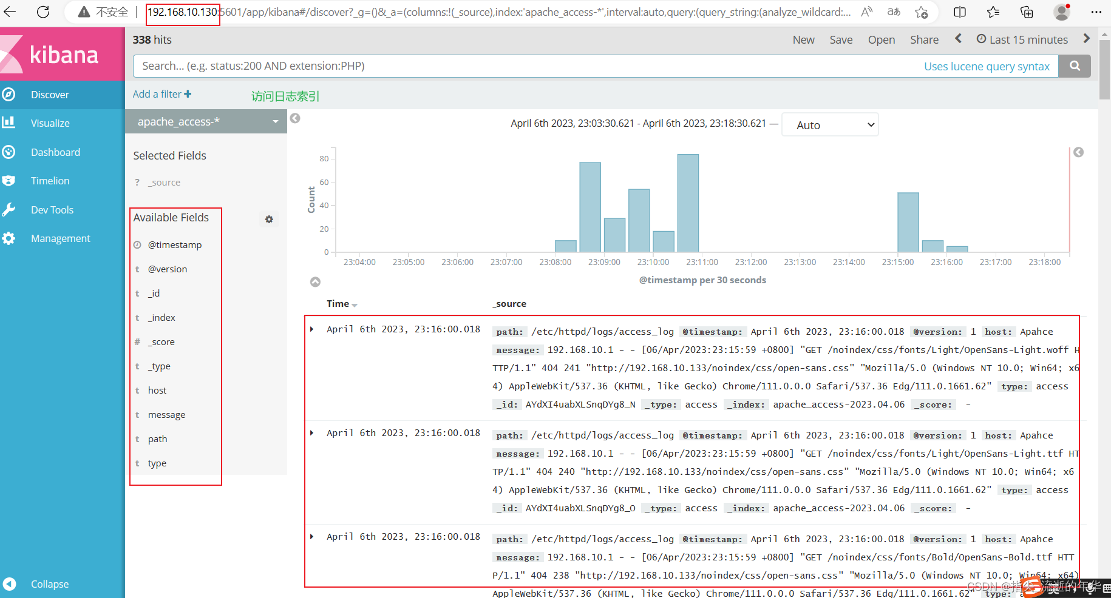
Task: Click Save in the top menu
Action: pos(841,40)
